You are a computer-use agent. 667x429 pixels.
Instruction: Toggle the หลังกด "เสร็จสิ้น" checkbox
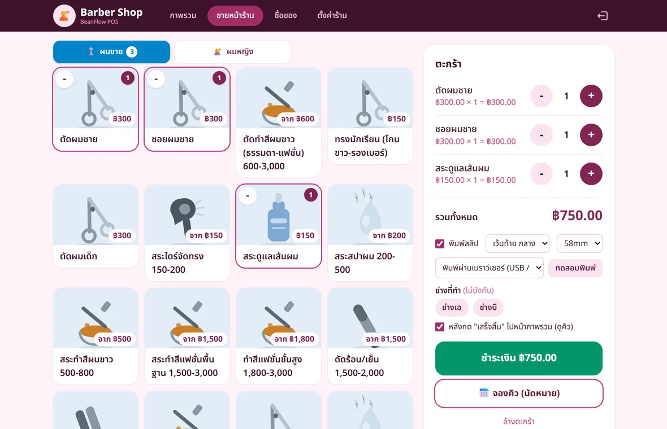pyautogui.click(x=440, y=327)
